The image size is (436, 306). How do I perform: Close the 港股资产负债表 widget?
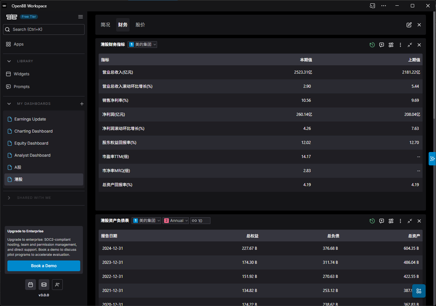pyautogui.click(x=419, y=221)
